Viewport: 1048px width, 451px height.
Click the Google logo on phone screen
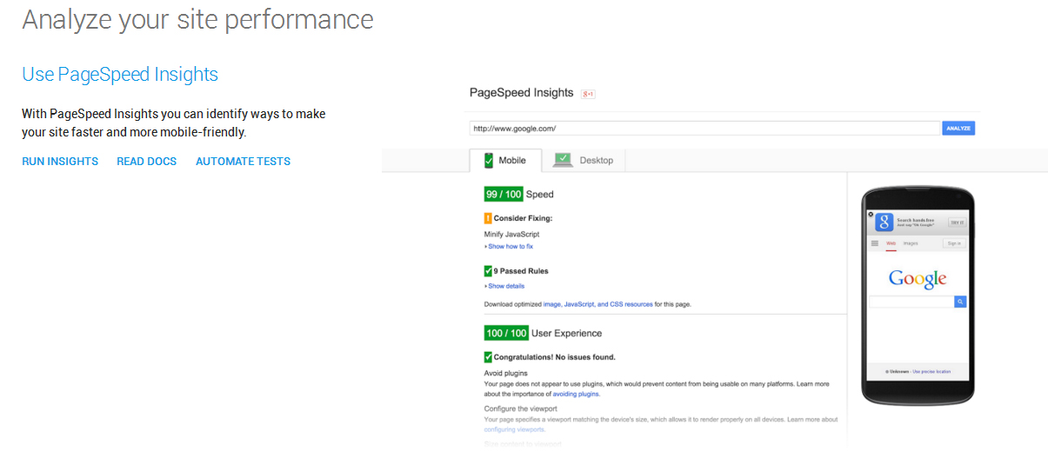[x=918, y=279]
